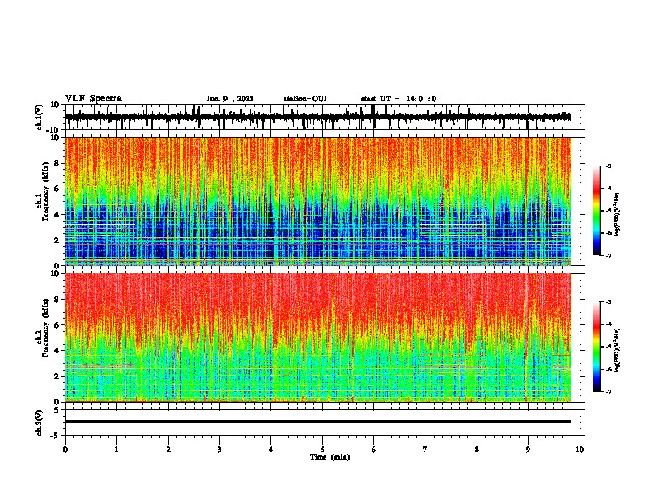The width and height of the screenshot is (653, 504).
Task: Click the ch.2 colorbar "log(PSD)" unit label
Action: (x=617, y=350)
